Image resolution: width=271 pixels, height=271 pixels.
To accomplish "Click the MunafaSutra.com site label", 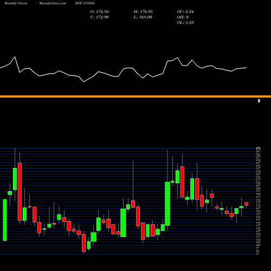I will [53, 3].
